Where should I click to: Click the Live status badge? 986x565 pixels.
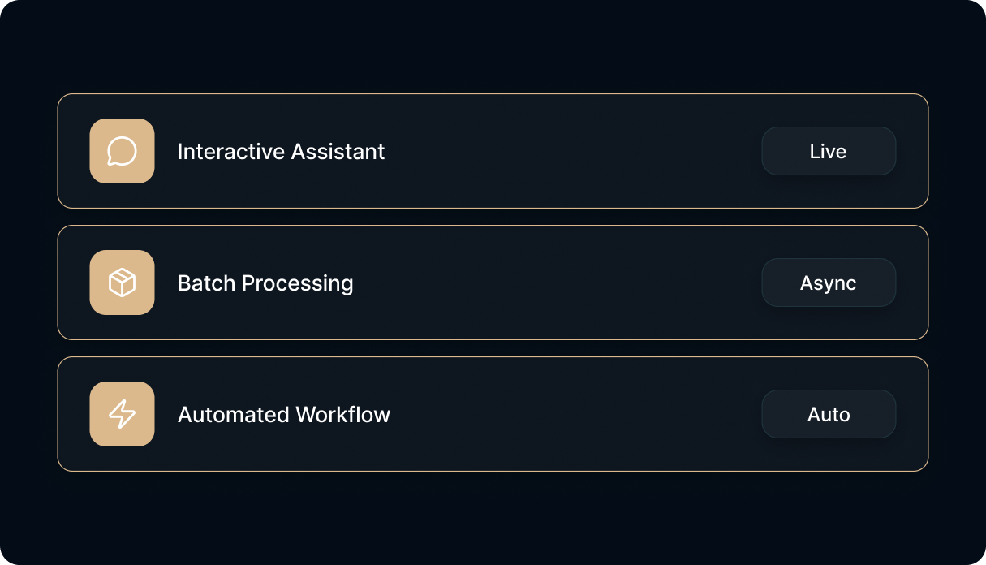click(829, 151)
